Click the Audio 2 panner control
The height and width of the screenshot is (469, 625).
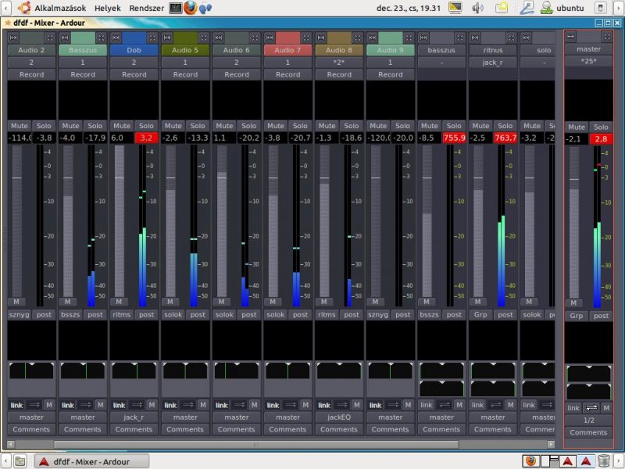31,371
